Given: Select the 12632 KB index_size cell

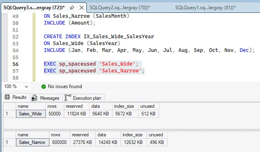Looking at the screenshot, I should point(133,142).
